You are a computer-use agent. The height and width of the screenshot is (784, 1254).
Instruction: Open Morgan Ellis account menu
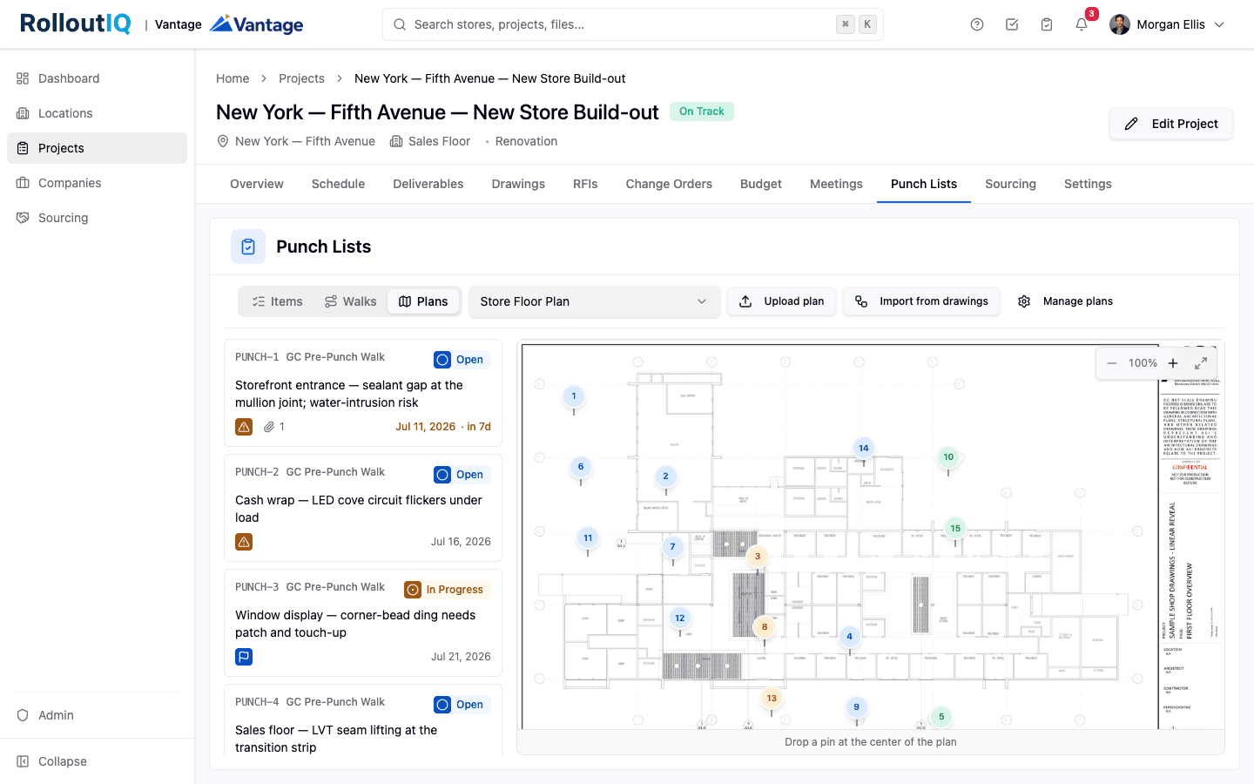[x=1168, y=24]
